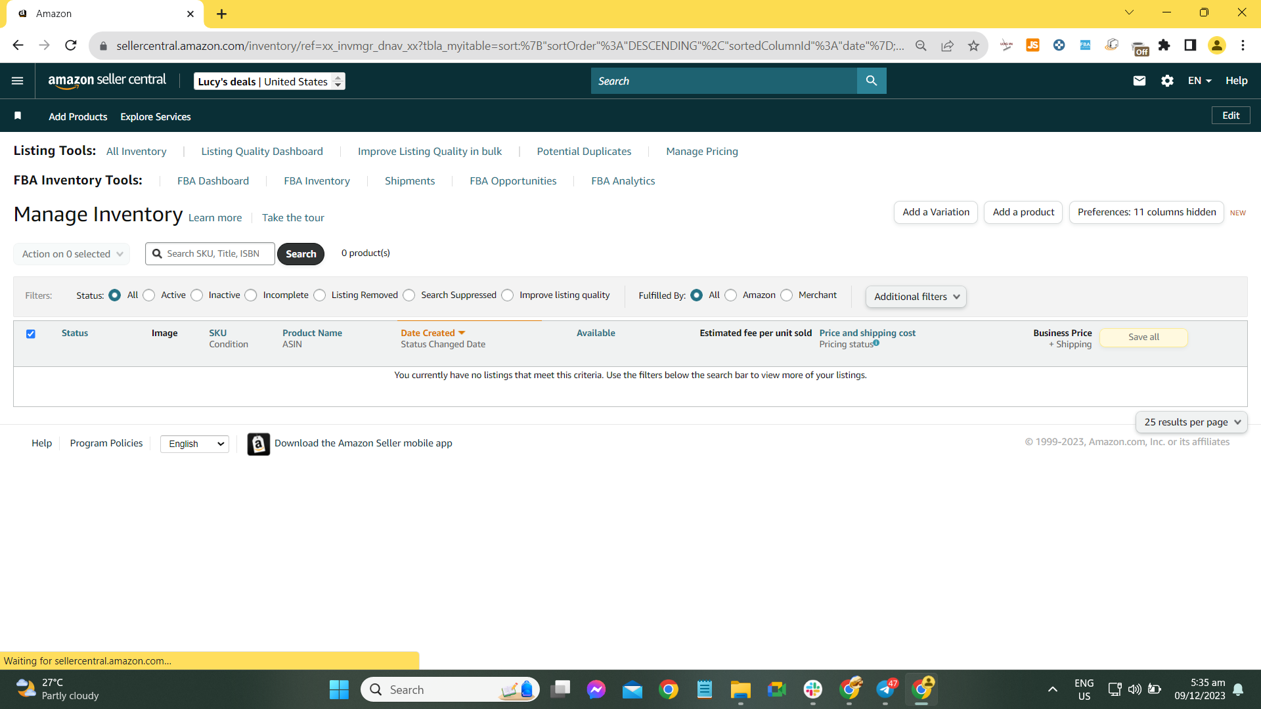Image resolution: width=1261 pixels, height=709 pixels.
Task: Open the EN language dropdown
Action: point(1199,81)
